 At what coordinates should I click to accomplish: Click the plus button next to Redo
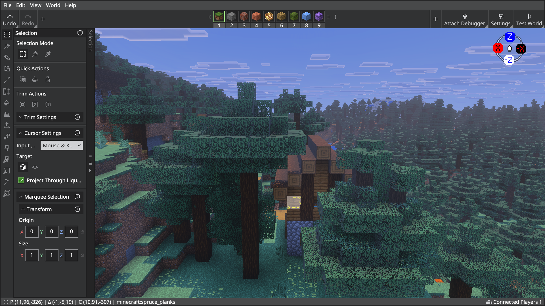coord(43,19)
